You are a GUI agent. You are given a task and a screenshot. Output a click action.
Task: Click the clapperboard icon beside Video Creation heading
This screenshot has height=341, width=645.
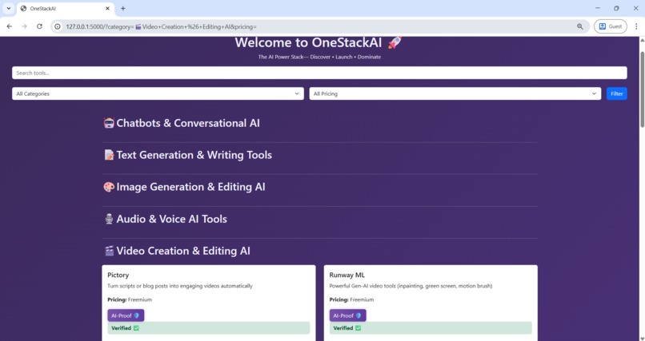(x=109, y=251)
